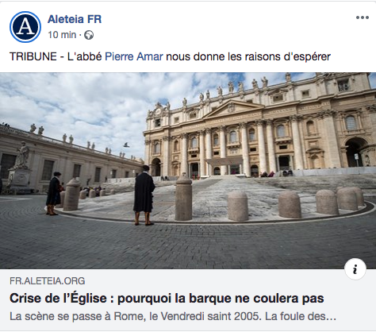
Task: Open the FR.ALETEIA.ORG source domain
Action: [48, 280]
